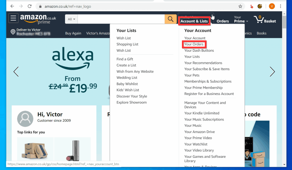This screenshot has width=292, height=170.
Task: Show the next banner with the right arrow
Action: pos(272,72)
